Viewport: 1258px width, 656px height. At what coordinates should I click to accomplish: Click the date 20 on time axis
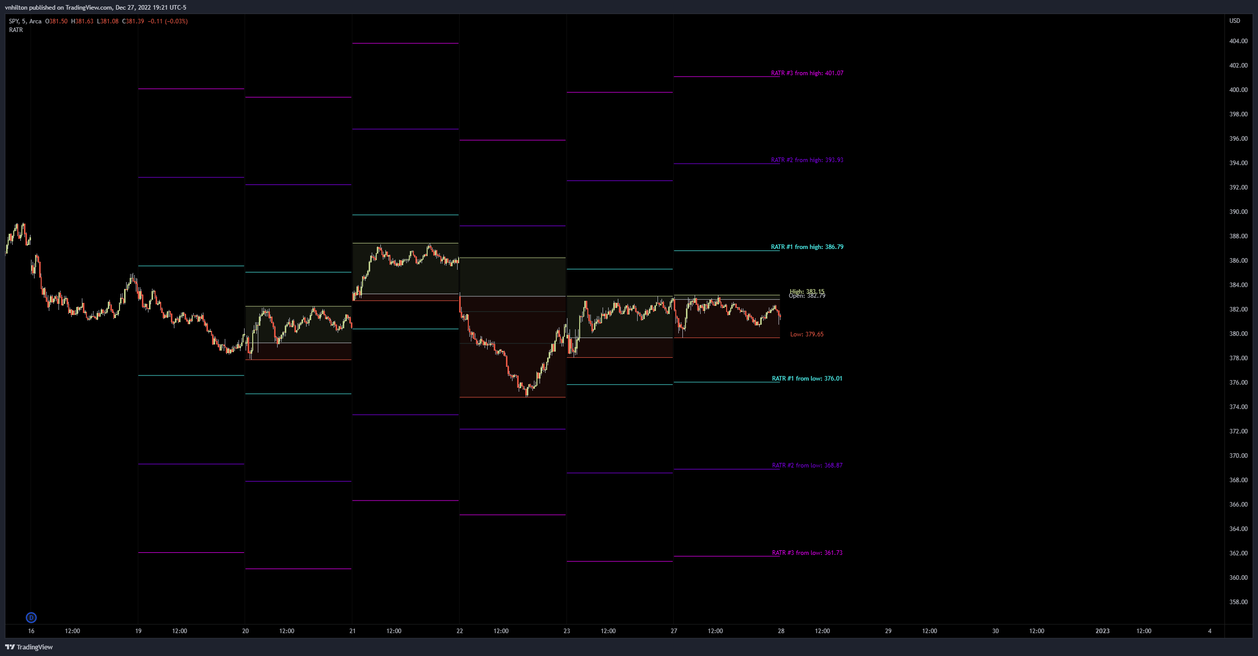246,631
